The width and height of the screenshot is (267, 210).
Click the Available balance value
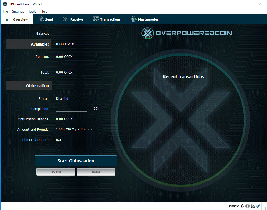pyautogui.click(x=65, y=44)
